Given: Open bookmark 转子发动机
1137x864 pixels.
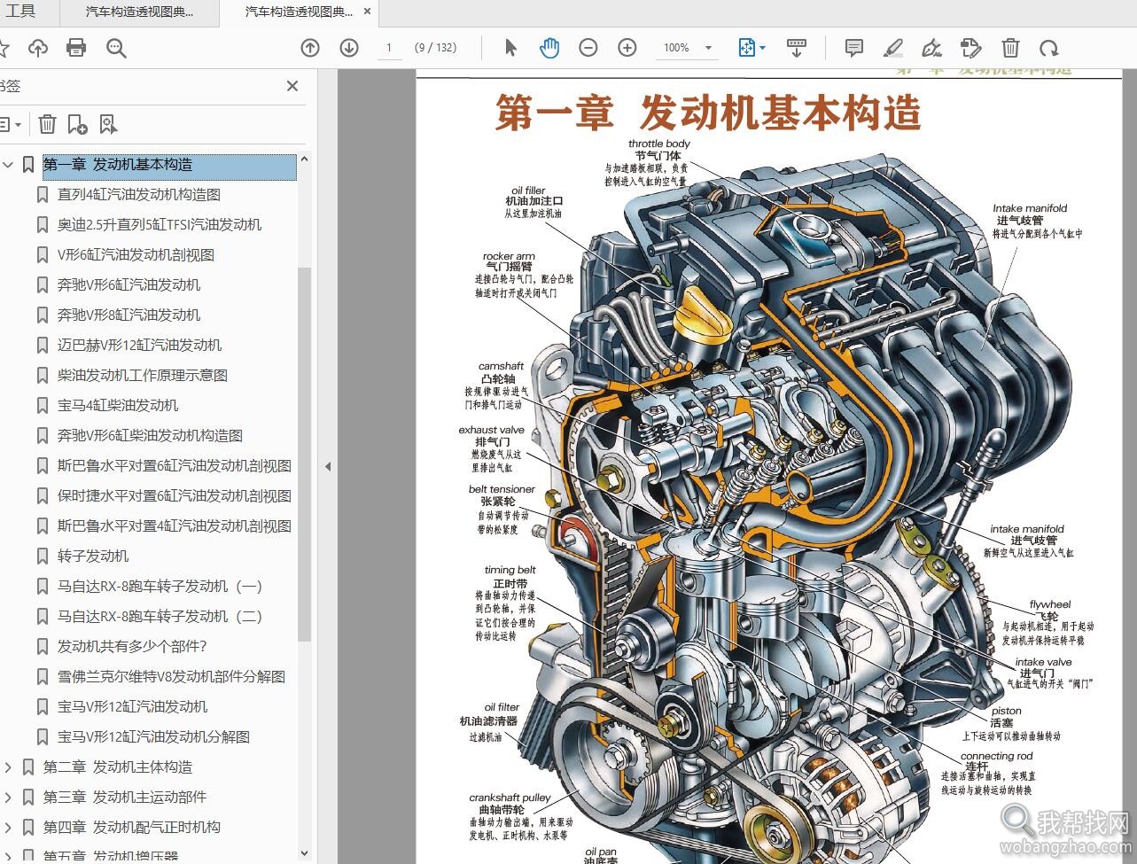Looking at the screenshot, I should 93,557.
